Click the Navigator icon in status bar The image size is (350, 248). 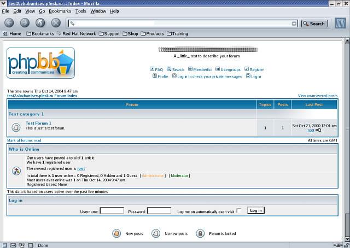pyautogui.click(x=4, y=245)
